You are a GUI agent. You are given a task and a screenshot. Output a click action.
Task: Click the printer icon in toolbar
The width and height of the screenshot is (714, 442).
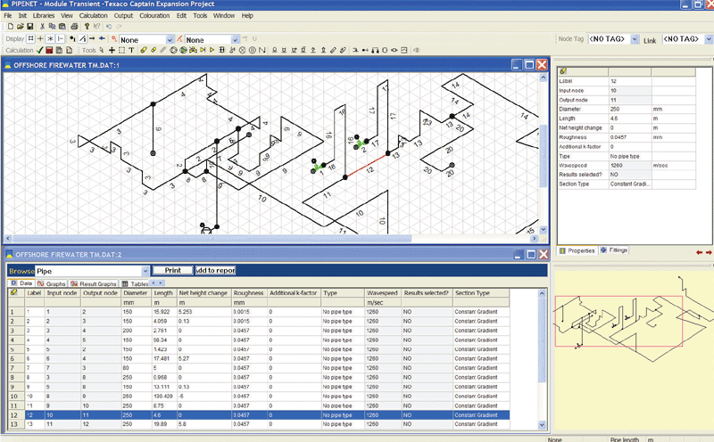(74, 27)
